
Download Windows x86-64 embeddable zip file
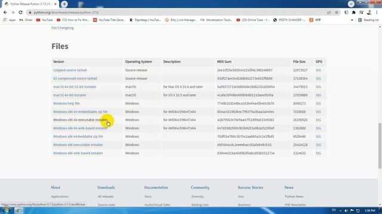pos(80,112)
